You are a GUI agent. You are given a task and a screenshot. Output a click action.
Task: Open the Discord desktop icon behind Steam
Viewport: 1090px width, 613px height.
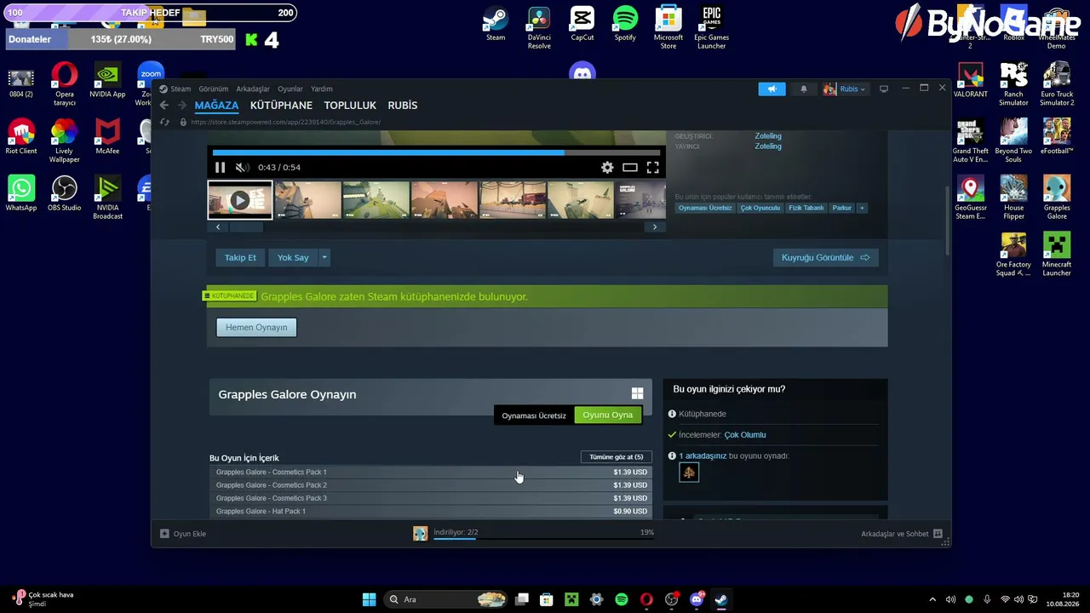coord(582,72)
